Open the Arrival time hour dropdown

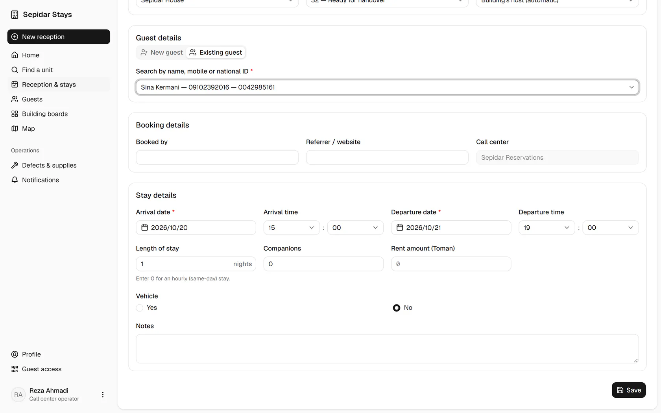[291, 227]
